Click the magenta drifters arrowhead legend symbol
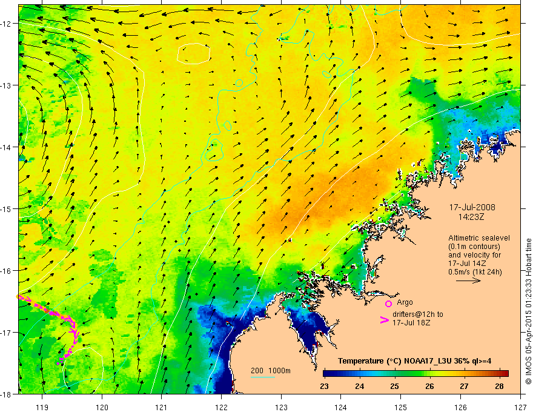Screen dimensions: 533x412 (x=385, y=320)
